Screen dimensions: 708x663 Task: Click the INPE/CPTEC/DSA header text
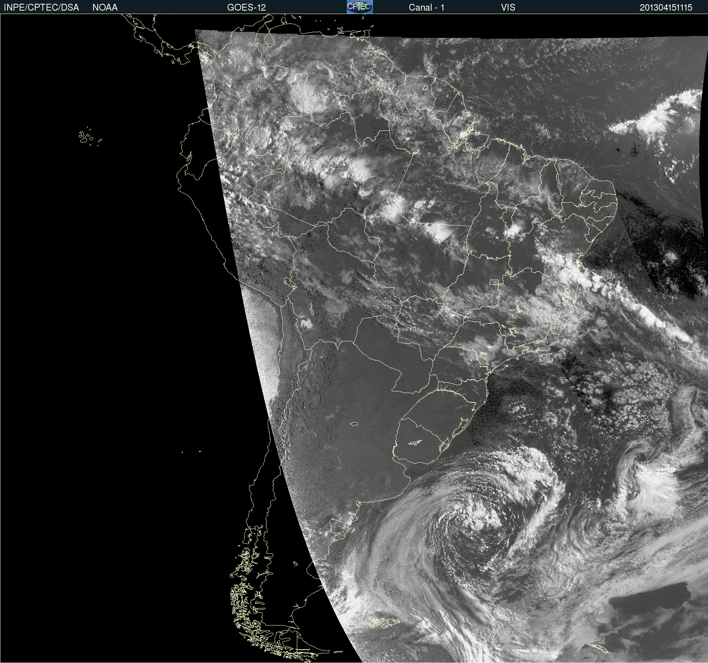(41, 8)
